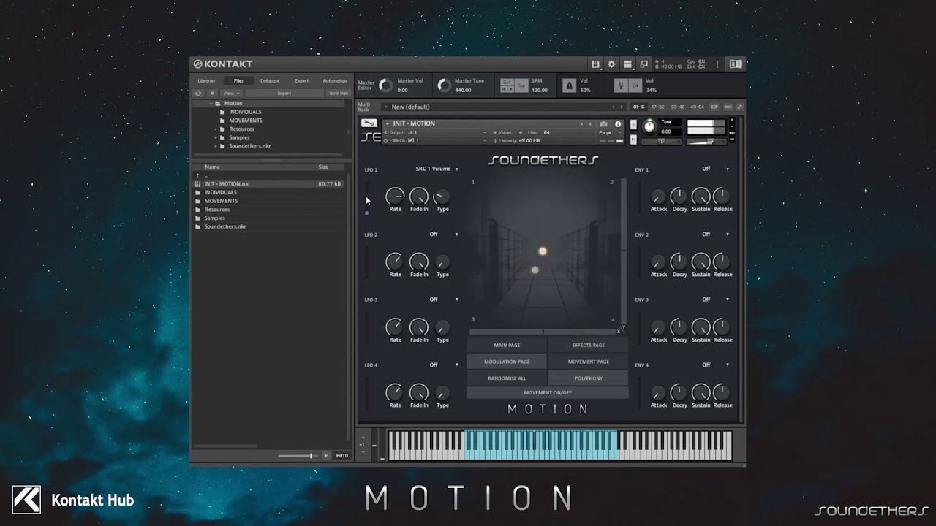Open the instrument Output st. 1 dropdown
936x526 pixels.
(x=434, y=132)
